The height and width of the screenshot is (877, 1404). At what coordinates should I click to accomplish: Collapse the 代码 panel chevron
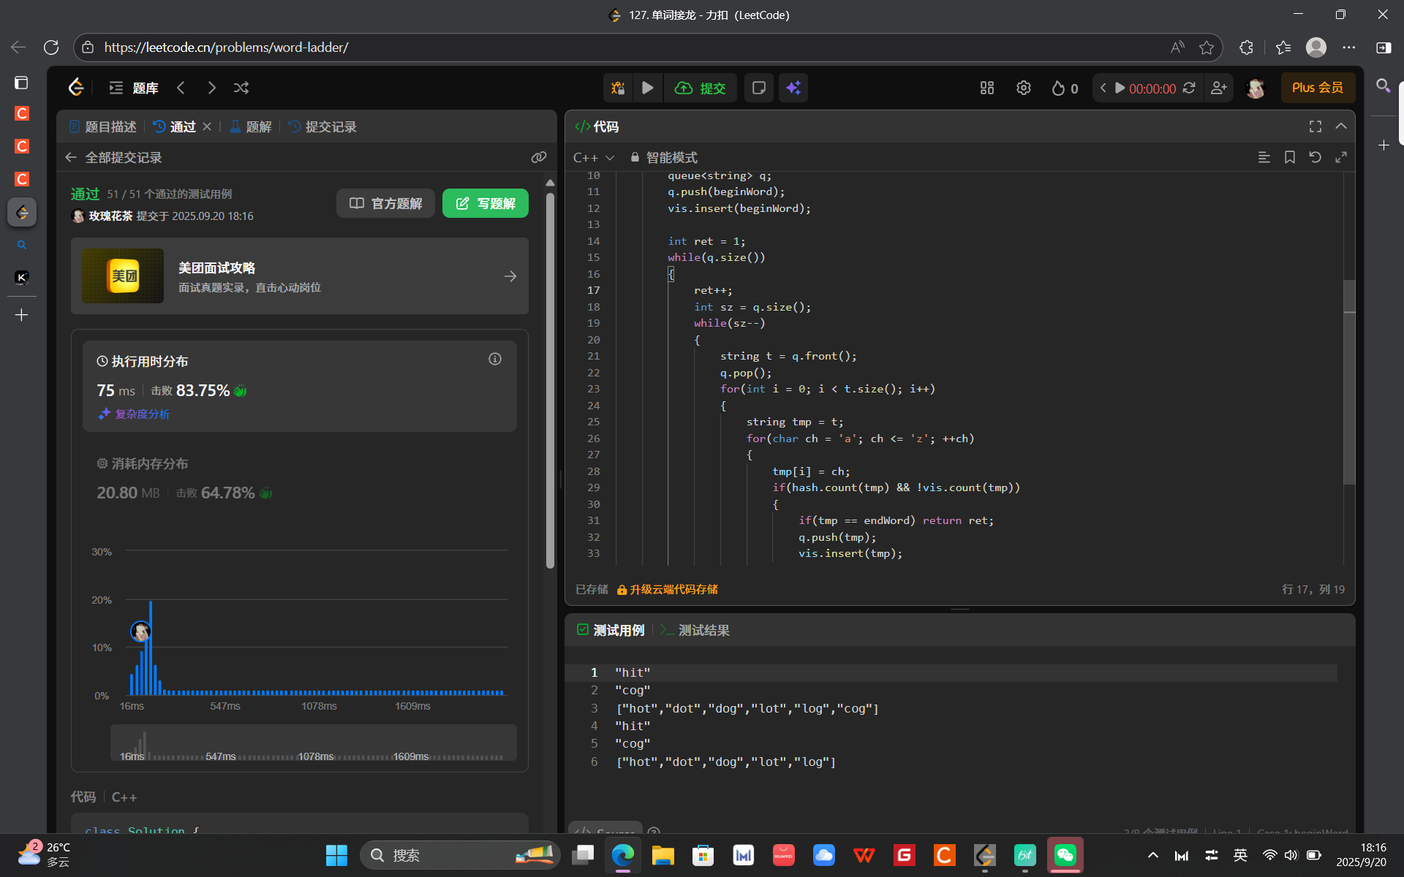click(x=1341, y=126)
